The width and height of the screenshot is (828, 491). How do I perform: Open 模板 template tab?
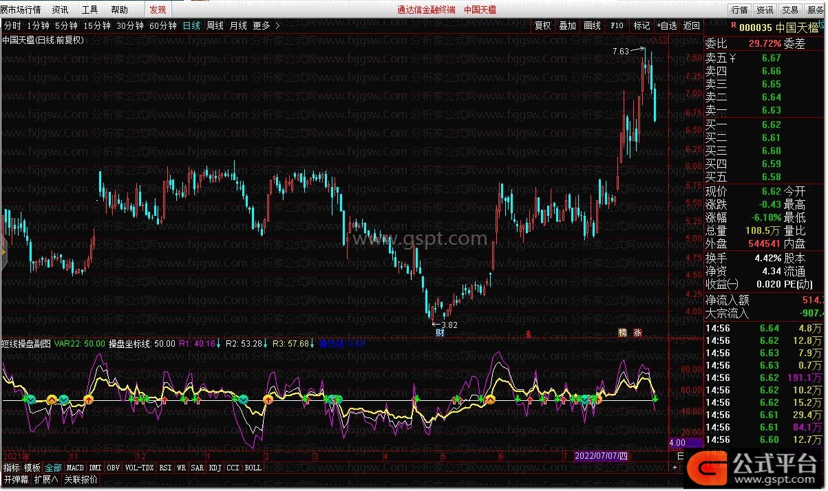(x=32, y=468)
